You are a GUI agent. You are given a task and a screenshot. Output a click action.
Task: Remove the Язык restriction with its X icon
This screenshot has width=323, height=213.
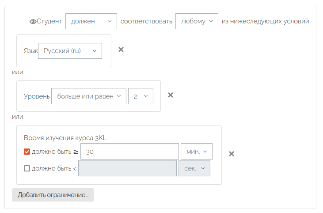tap(121, 49)
